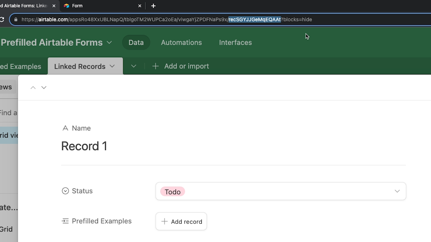
Task: Switch to the Airtable Forms browser tab
Action: click(27, 6)
